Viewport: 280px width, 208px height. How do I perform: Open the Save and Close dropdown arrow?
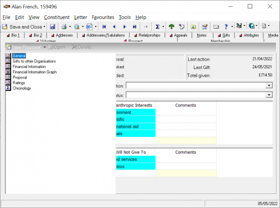pos(44,27)
